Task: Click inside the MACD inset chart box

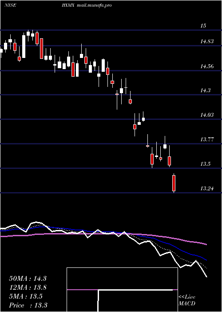Action: click(x=122, y=290)
